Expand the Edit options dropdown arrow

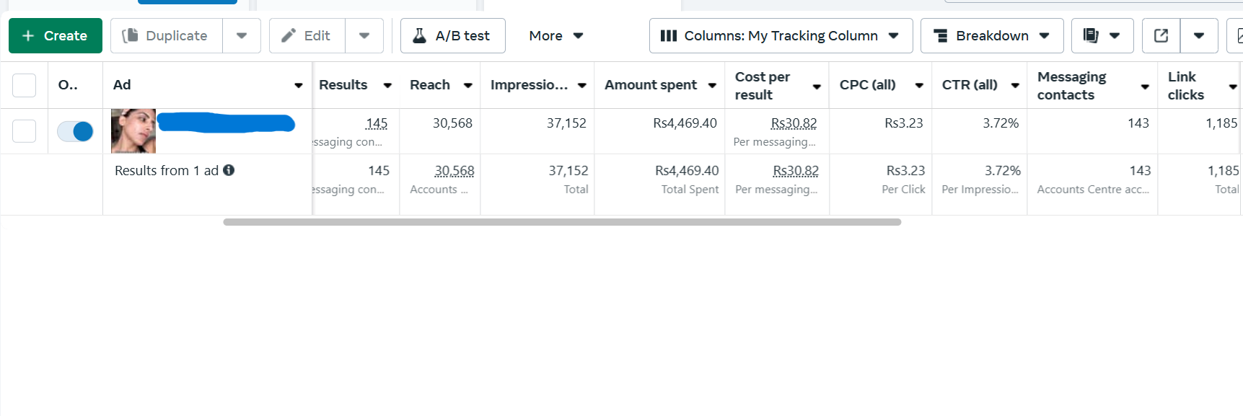[364, 36]
